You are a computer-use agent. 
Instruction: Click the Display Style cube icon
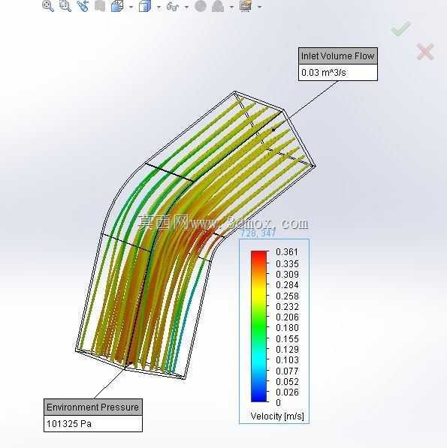(x=145, y=6)
